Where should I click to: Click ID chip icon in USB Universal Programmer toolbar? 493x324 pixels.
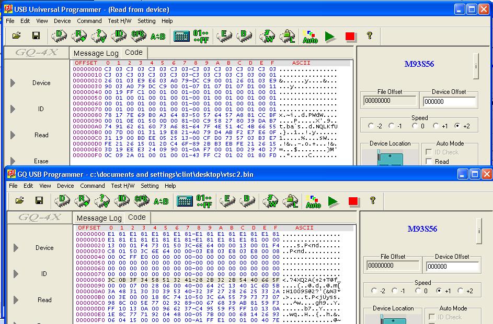[119, 36]
